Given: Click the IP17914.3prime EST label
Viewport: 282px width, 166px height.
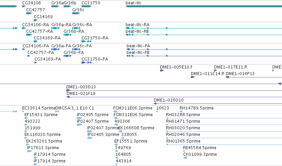Looking at the screenshot, I should click(x=50, y=161).
